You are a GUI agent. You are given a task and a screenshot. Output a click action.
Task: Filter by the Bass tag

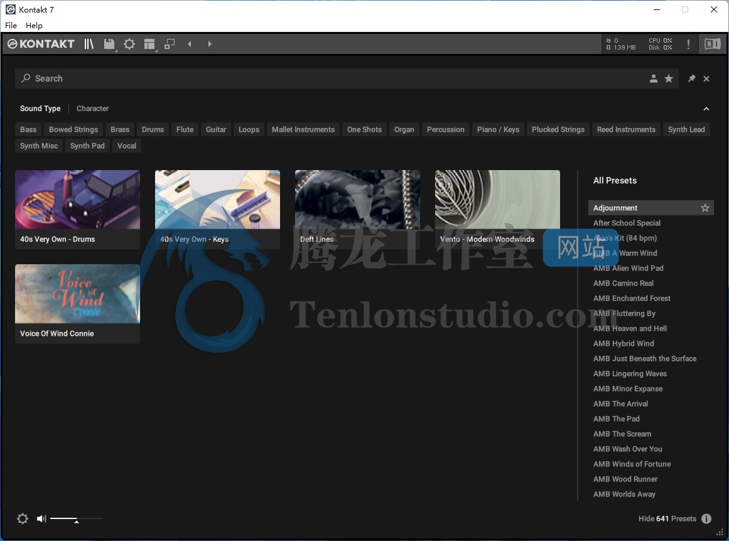pyautogui.click(x=28, y=130)
